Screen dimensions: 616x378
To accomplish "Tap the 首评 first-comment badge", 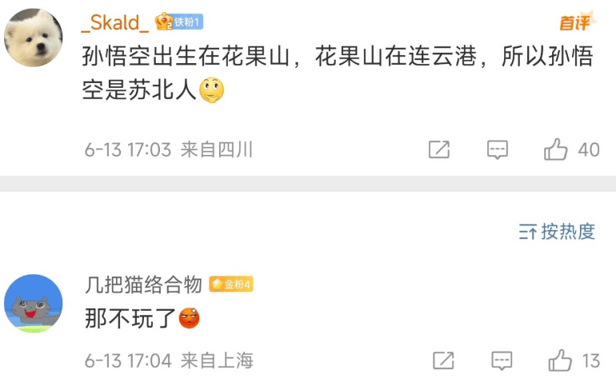I will 578,22.
